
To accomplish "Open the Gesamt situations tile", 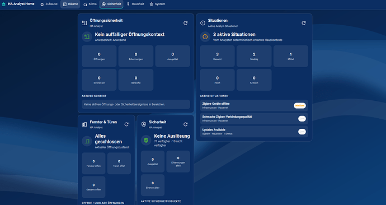I will [x=217, y=56].
